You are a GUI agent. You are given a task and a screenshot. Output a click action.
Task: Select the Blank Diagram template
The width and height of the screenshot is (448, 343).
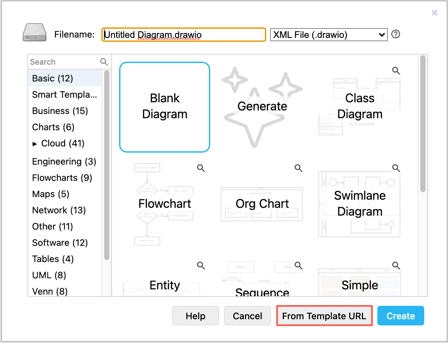(x=164, y=107)
